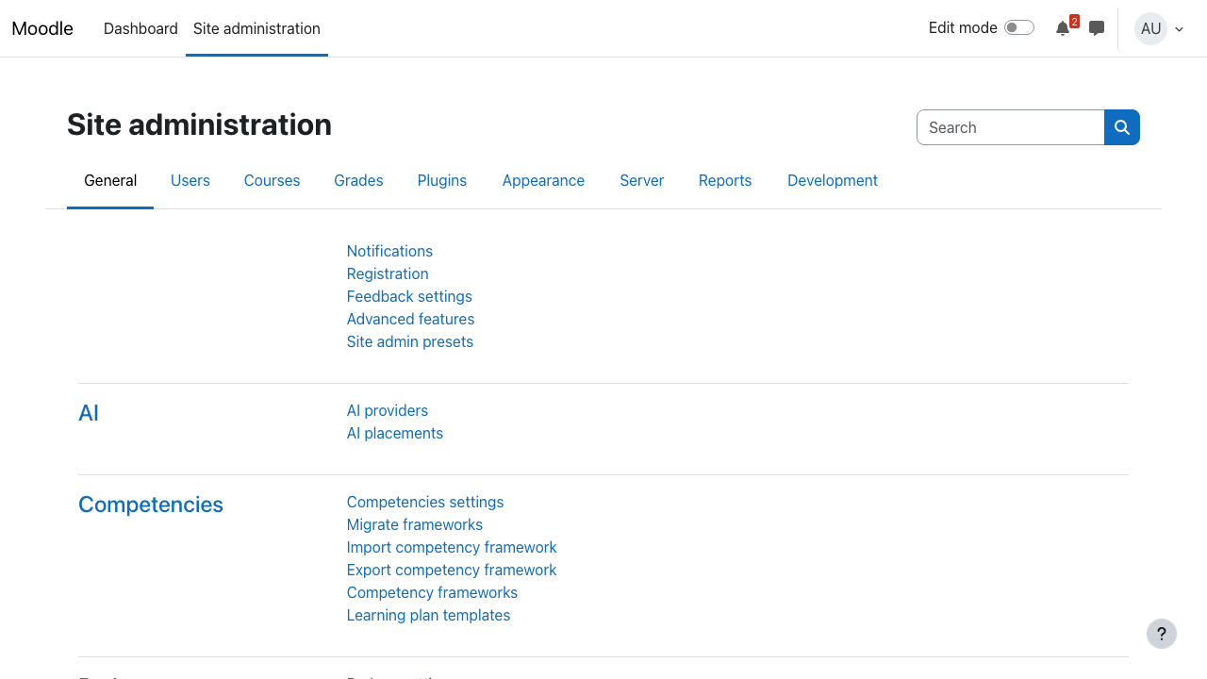Click the Competencies section heading
The width and height of the screenshot is (1207, 679).
click(151, 505)
